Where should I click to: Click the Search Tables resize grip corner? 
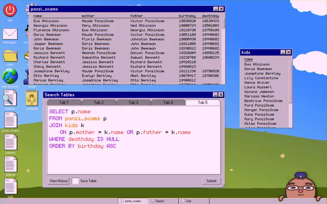coord(223,186)
